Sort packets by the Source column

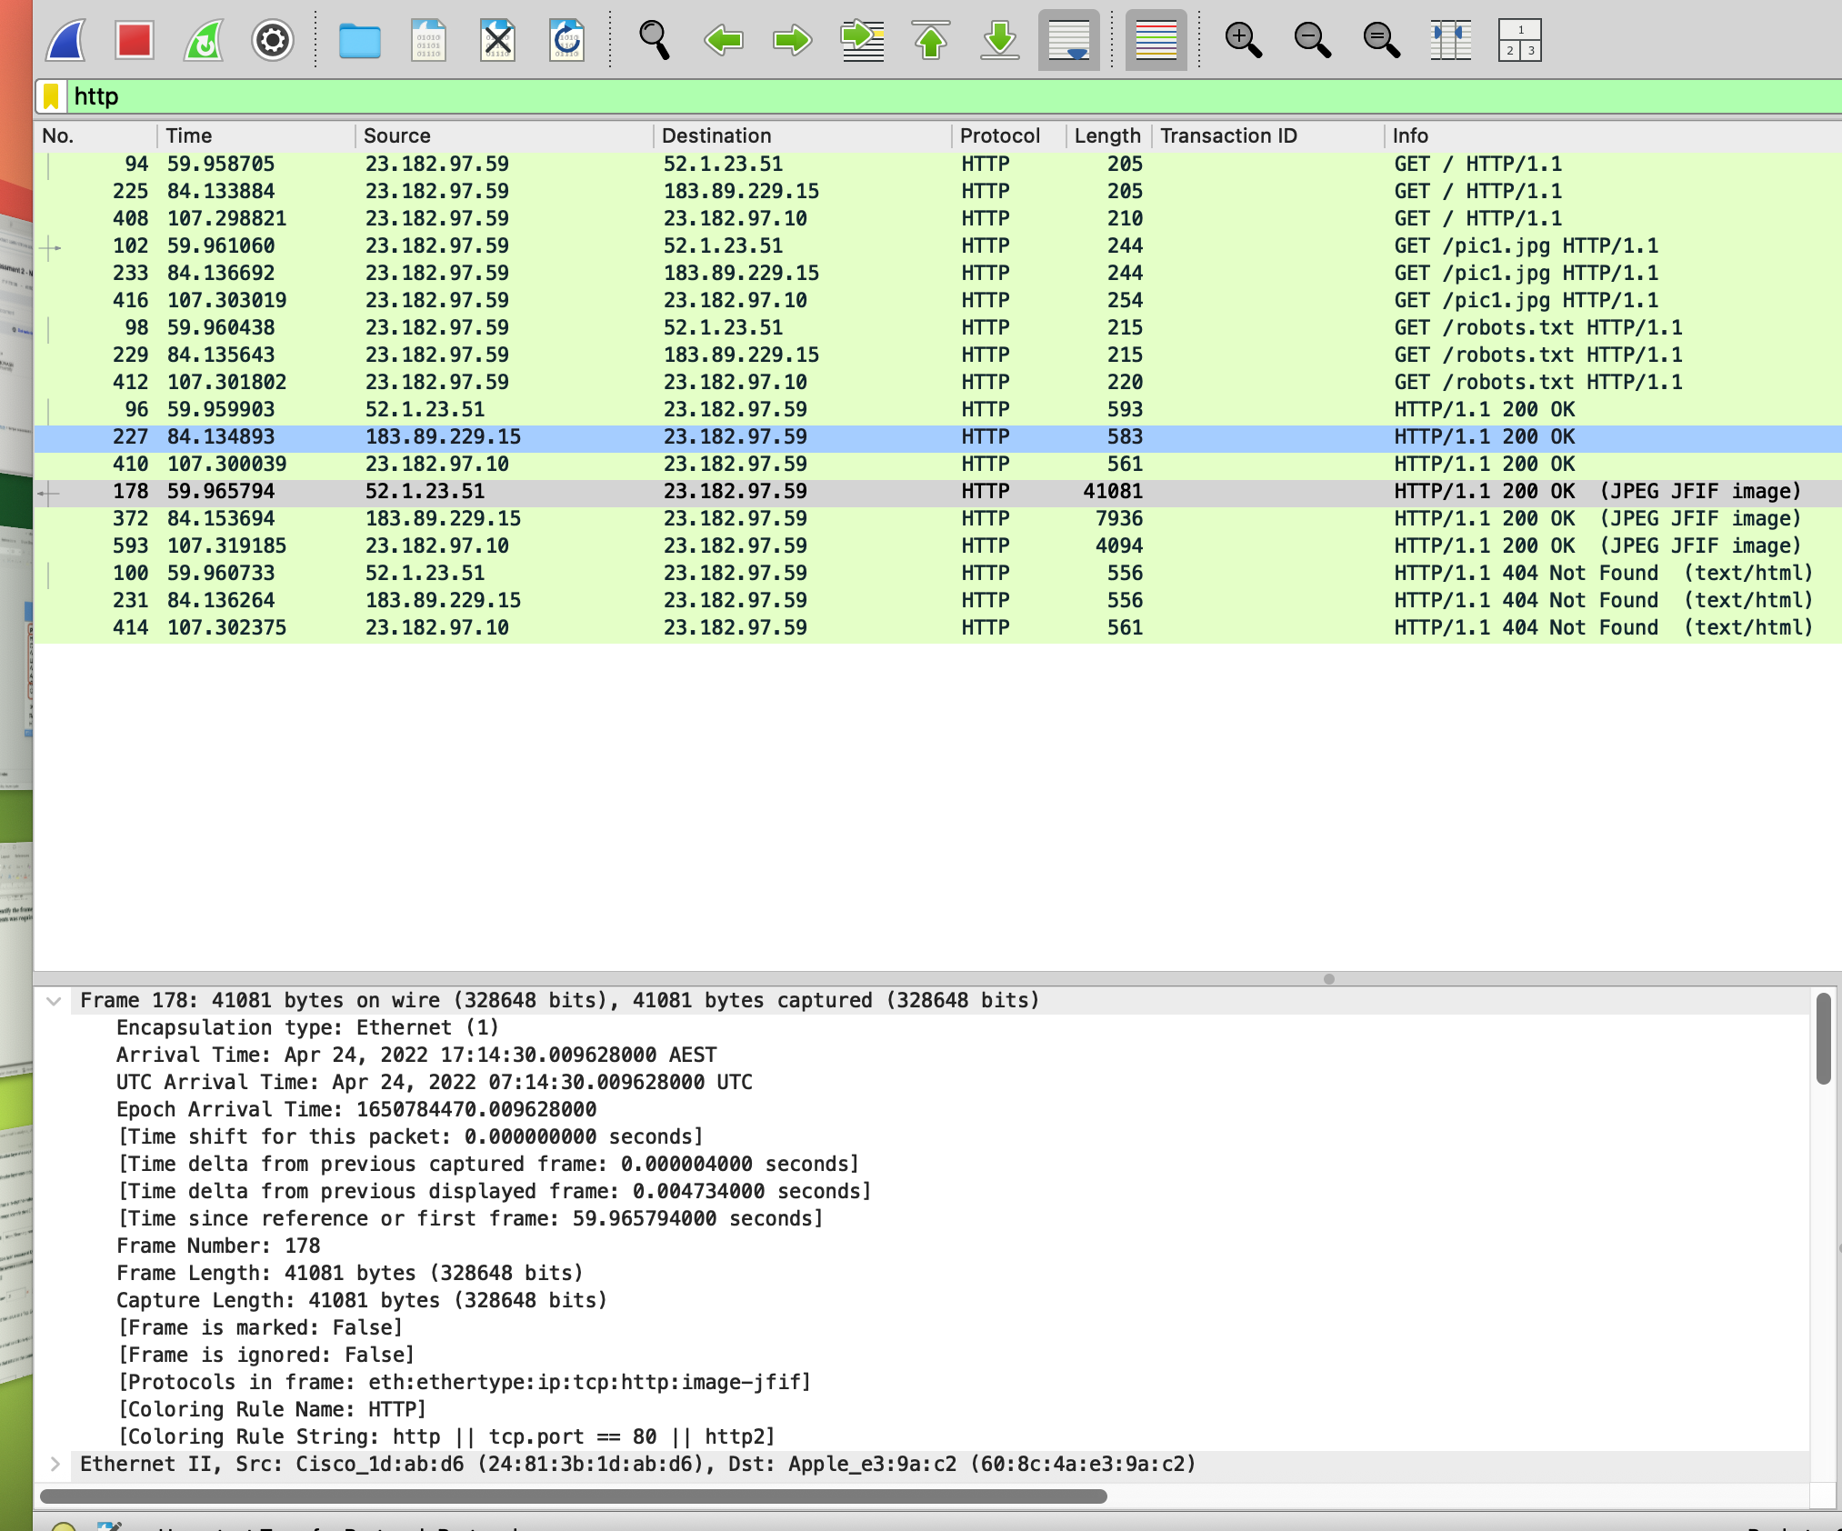click(x=397, y=135)
